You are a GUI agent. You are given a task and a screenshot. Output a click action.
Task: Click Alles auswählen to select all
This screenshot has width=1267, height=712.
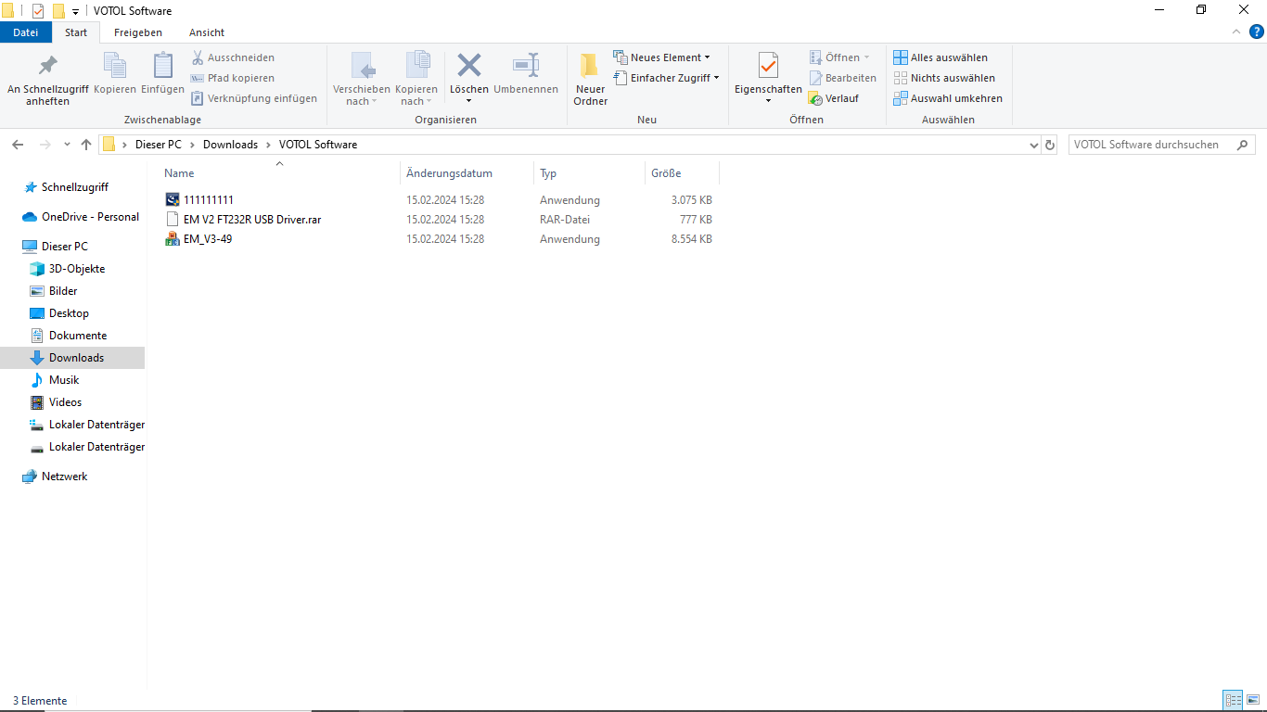941,57
